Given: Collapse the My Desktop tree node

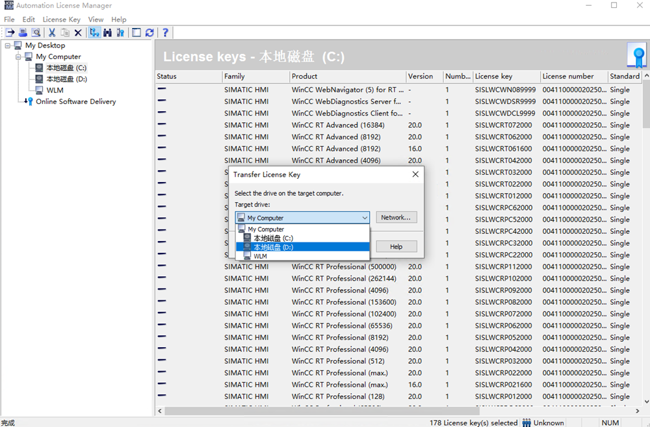Looking at the screenshot, I should [x=7, y=45].
